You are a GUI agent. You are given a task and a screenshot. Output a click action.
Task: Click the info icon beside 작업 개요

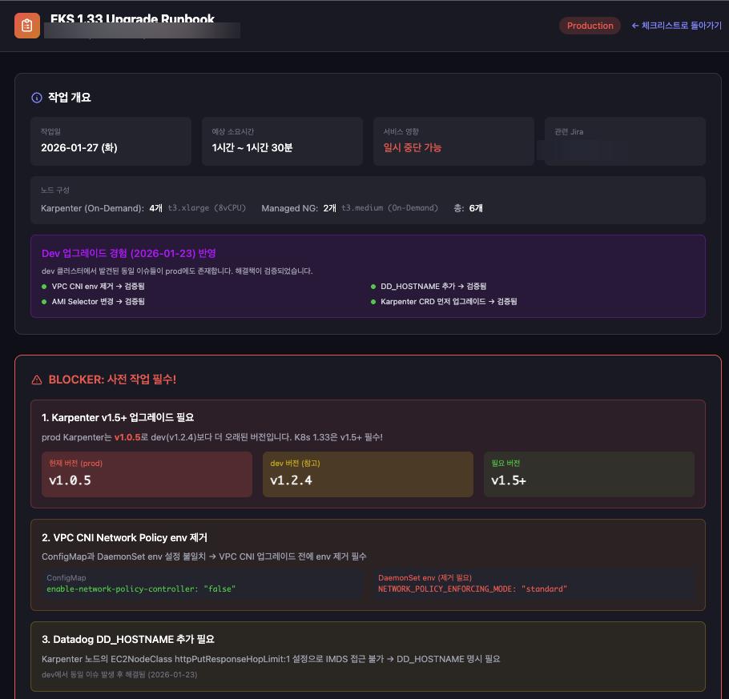coord(36,97)
